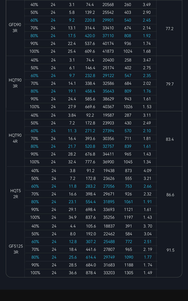Select the highlighted 29901 cell

[108, 20]
